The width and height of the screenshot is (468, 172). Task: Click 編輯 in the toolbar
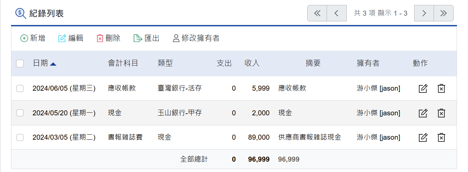tap(71, 38)
